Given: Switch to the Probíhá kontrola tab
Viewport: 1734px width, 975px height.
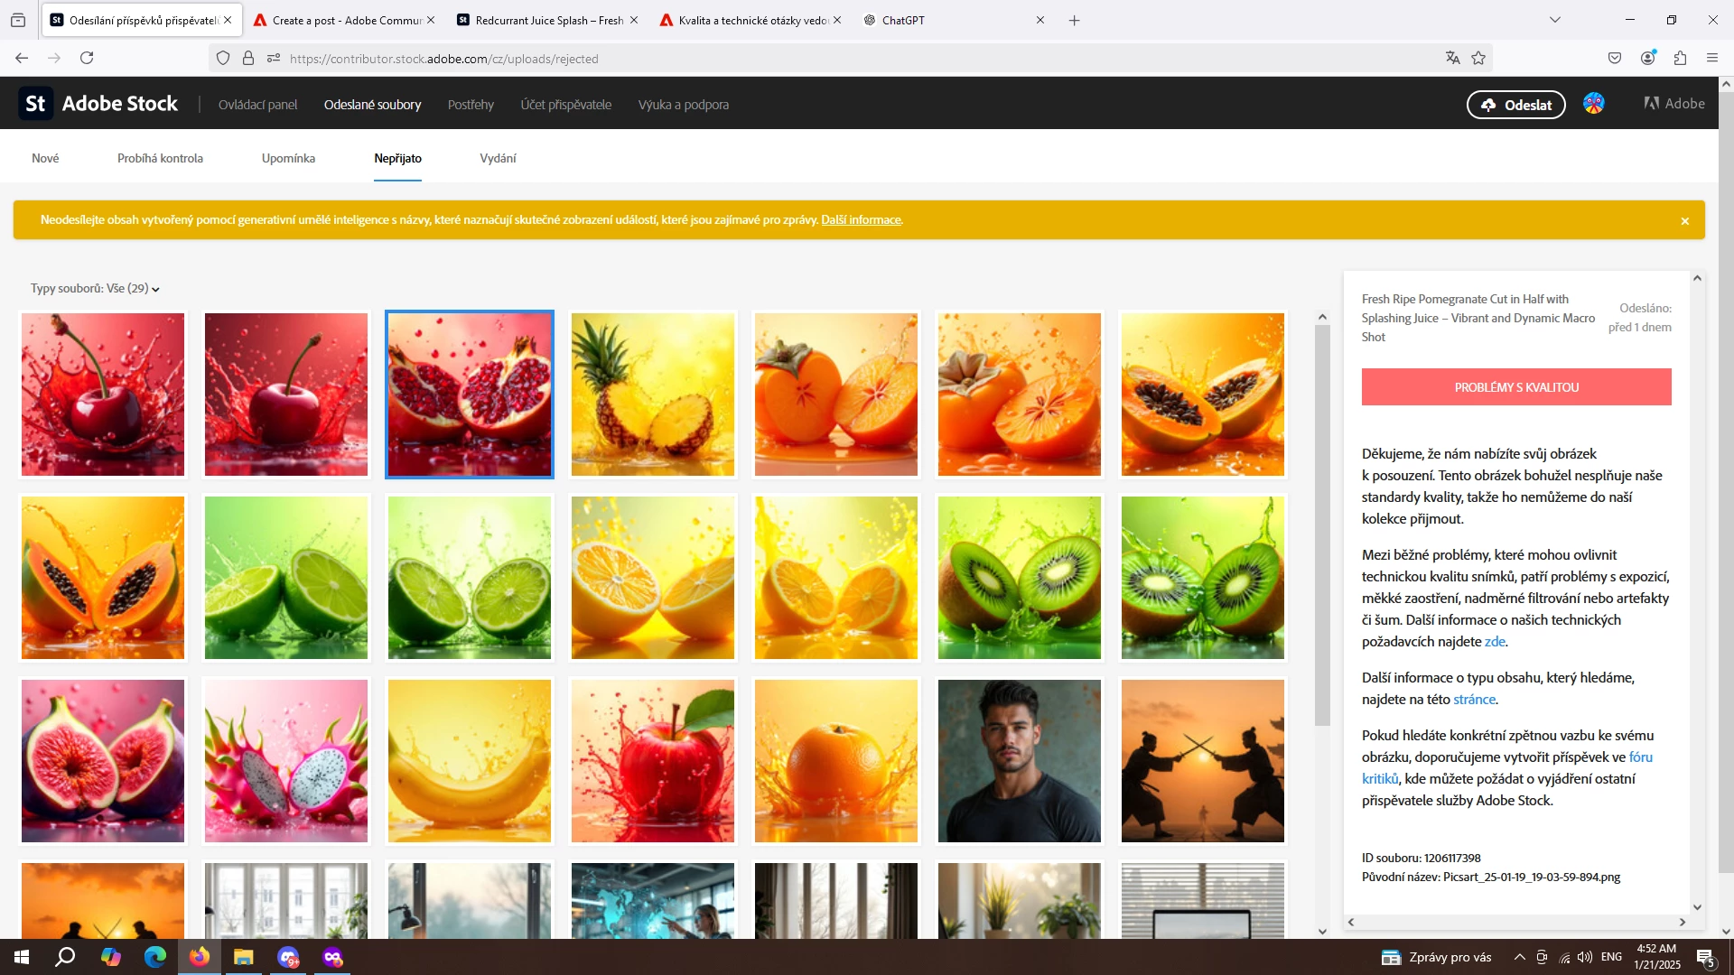Looking at the screenshot, I should [x=160, y=159].
